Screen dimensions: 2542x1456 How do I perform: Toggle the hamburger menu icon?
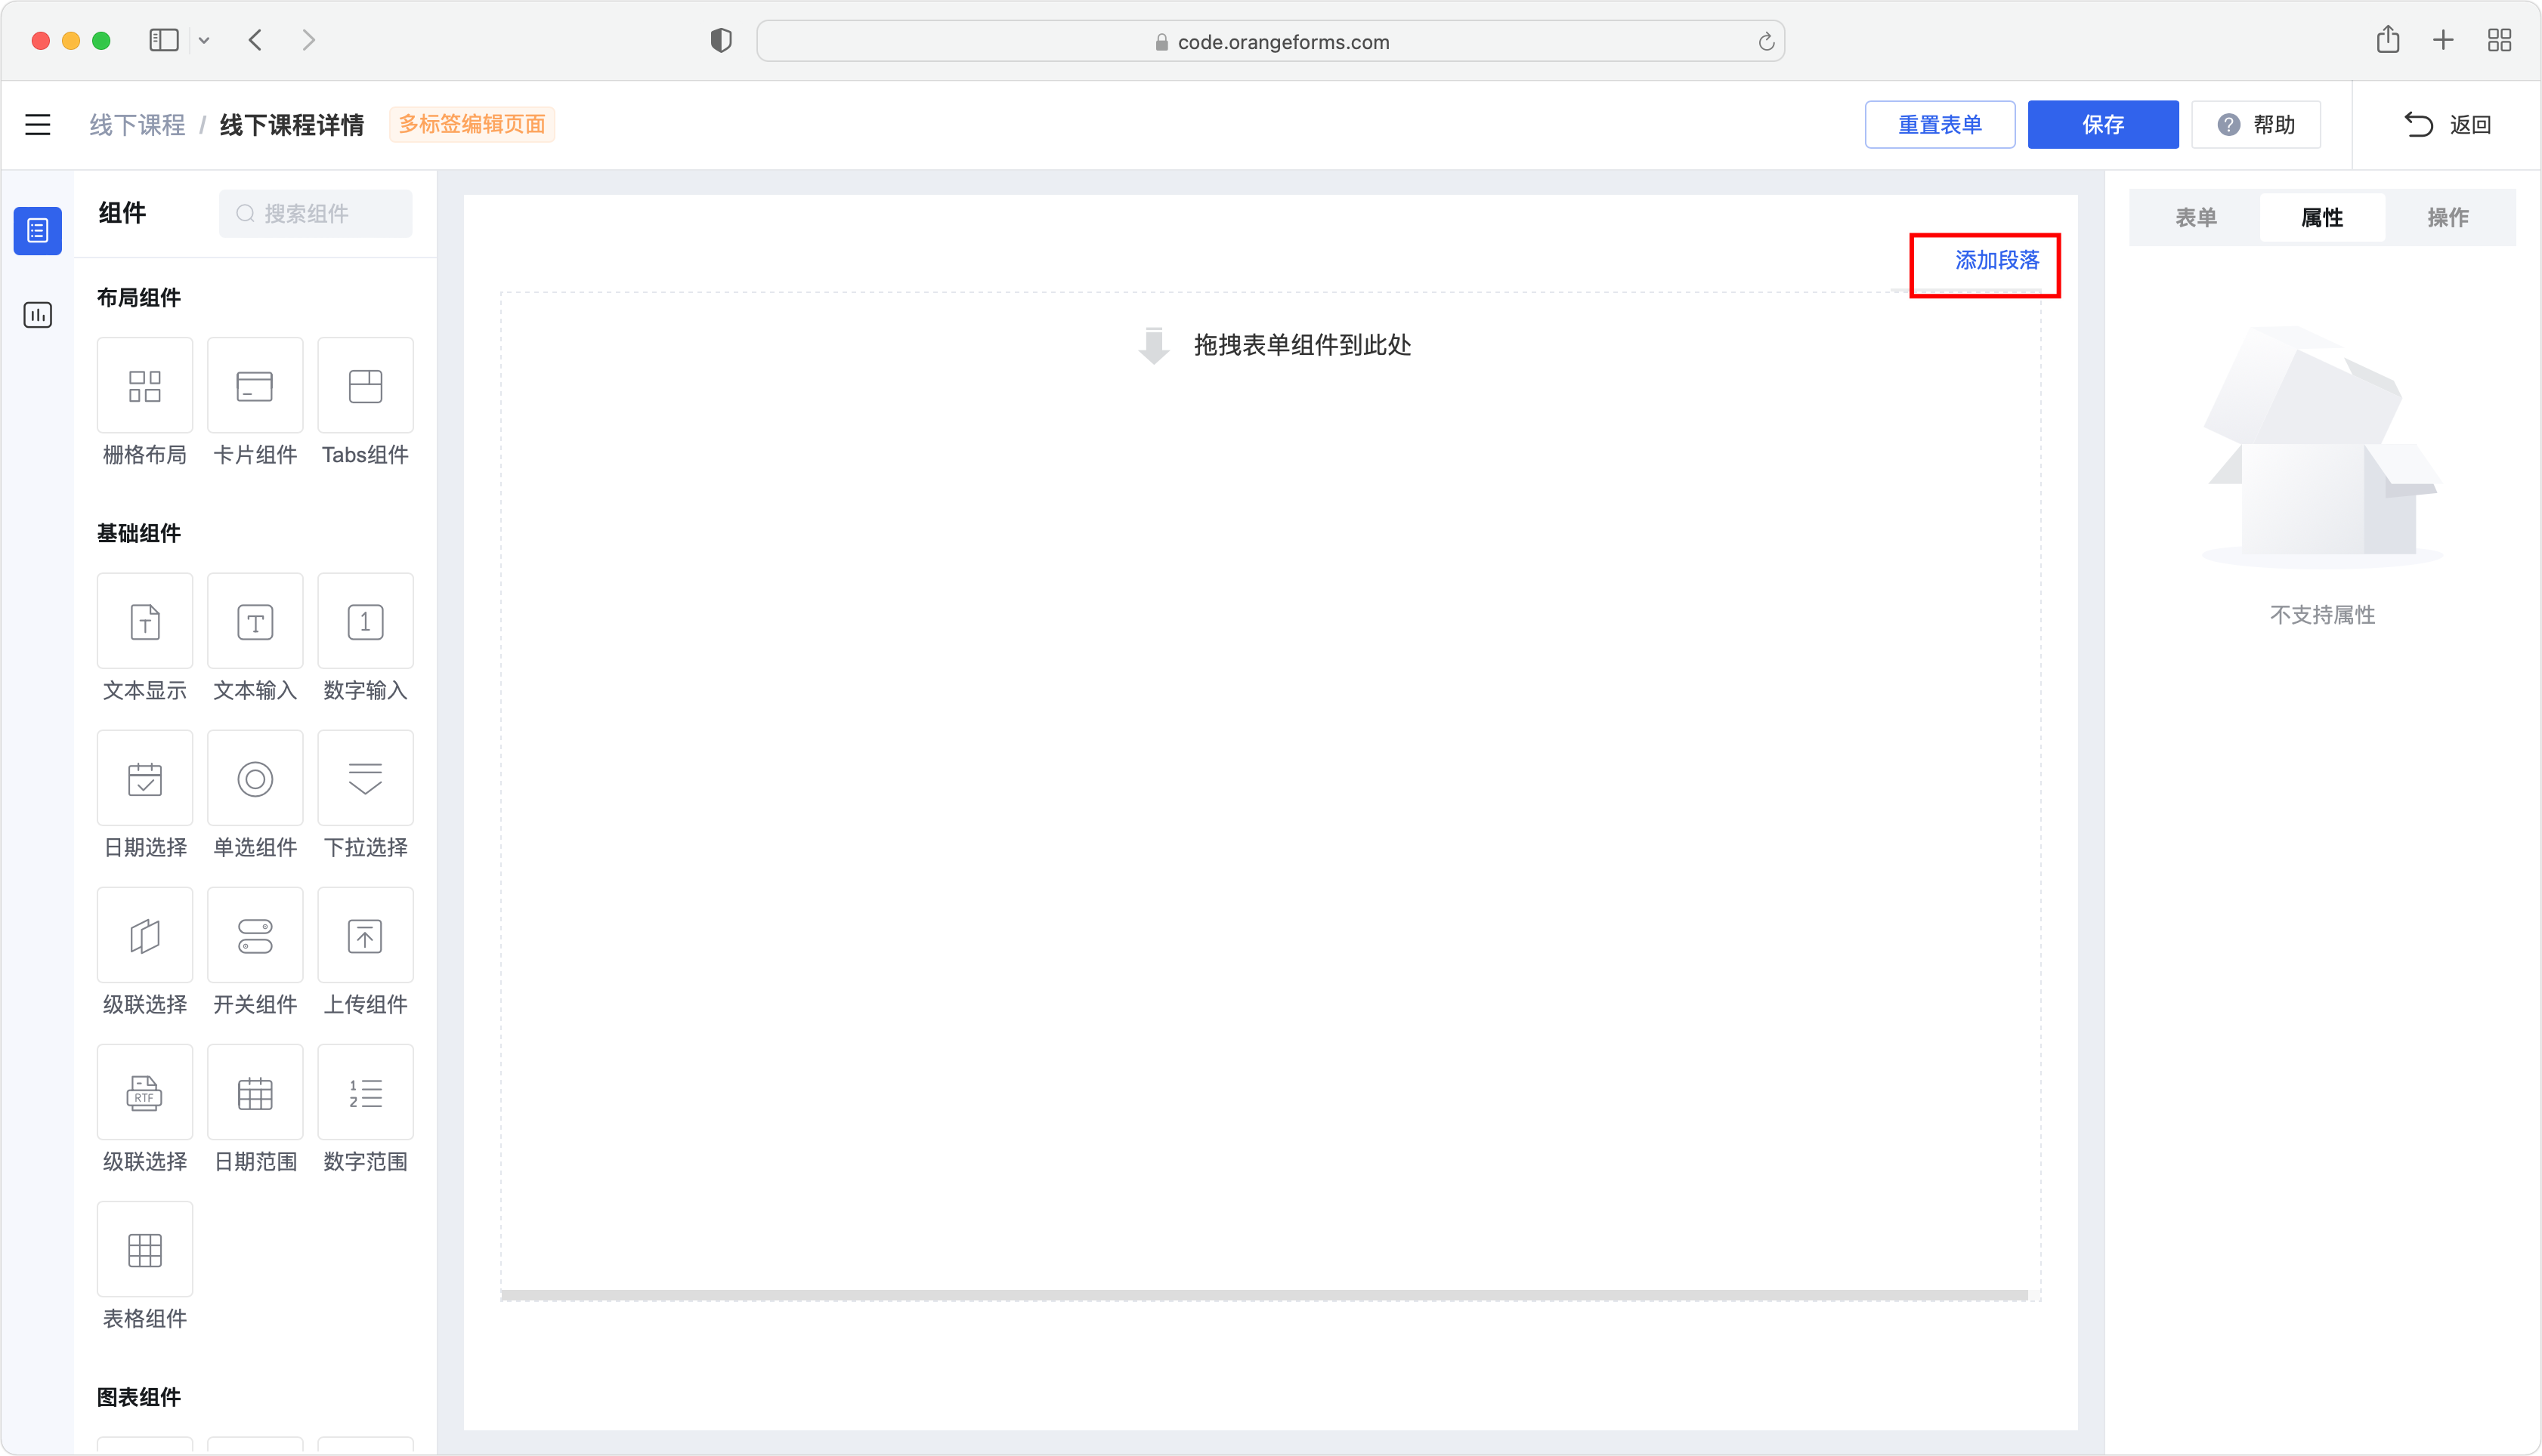[x=37, y=124]
